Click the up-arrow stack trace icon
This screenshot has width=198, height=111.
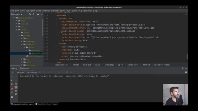[16, 76]
